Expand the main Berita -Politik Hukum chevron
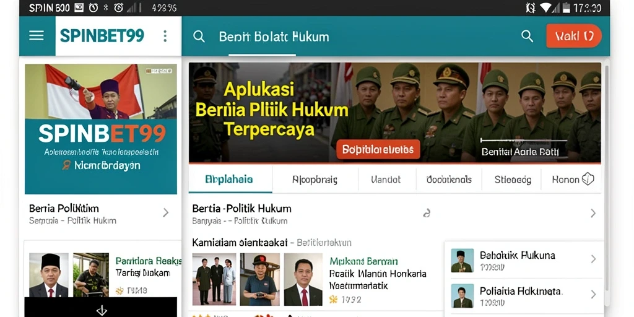This screenshot has height=317, width=634. 593,213
